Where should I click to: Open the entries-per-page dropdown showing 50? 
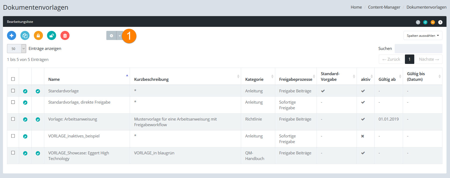click(x=16, y=49)
